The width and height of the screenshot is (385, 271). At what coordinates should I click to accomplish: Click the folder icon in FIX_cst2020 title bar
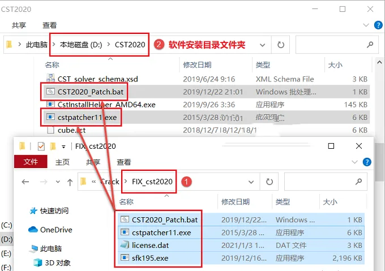[x=22, y=146]
